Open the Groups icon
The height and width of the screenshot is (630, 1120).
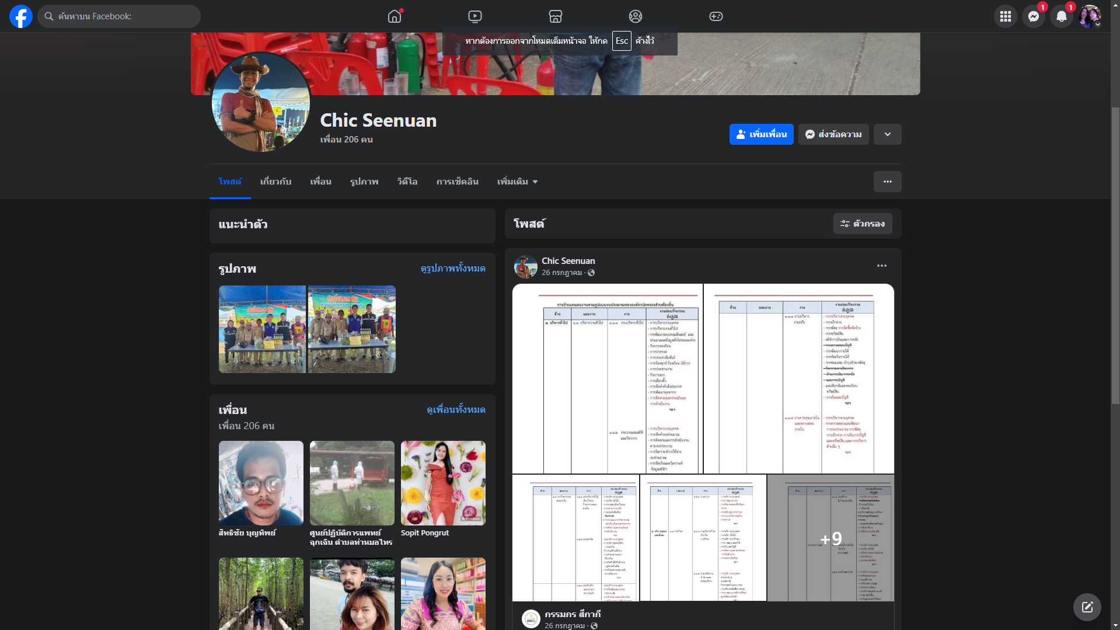(636, 16)
